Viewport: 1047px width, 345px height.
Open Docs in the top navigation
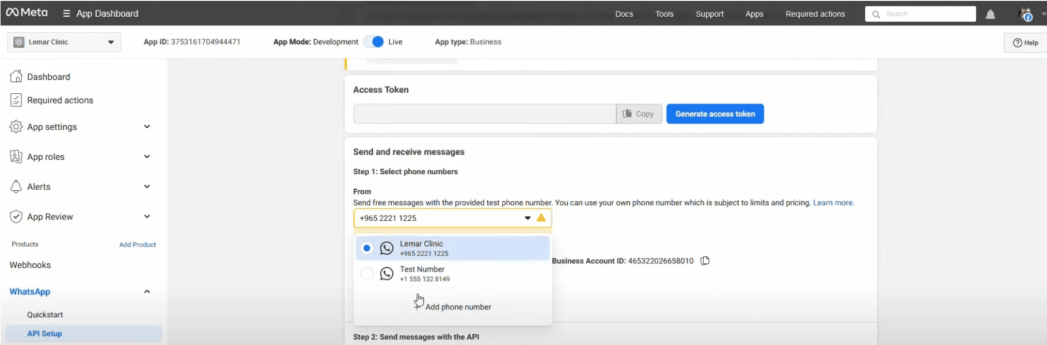(624, 14)
